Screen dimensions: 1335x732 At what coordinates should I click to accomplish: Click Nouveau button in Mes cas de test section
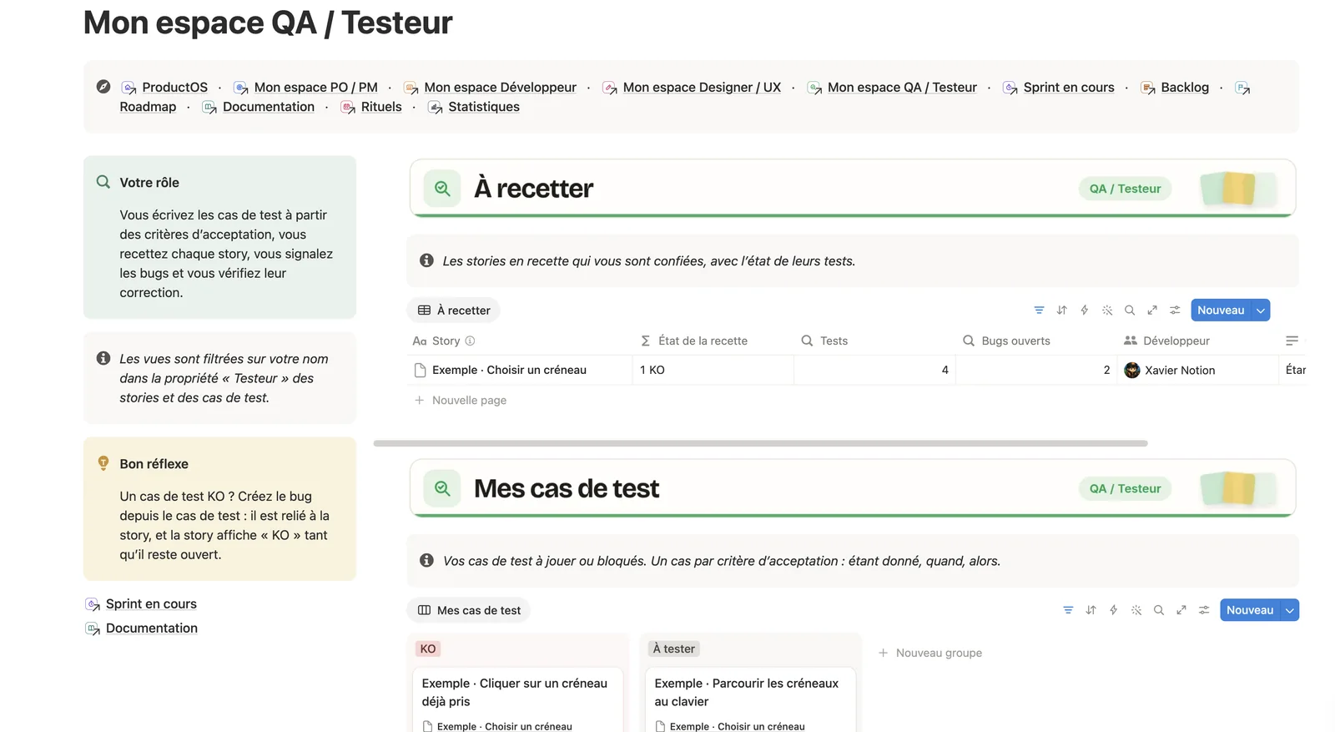pos(1250,610)
